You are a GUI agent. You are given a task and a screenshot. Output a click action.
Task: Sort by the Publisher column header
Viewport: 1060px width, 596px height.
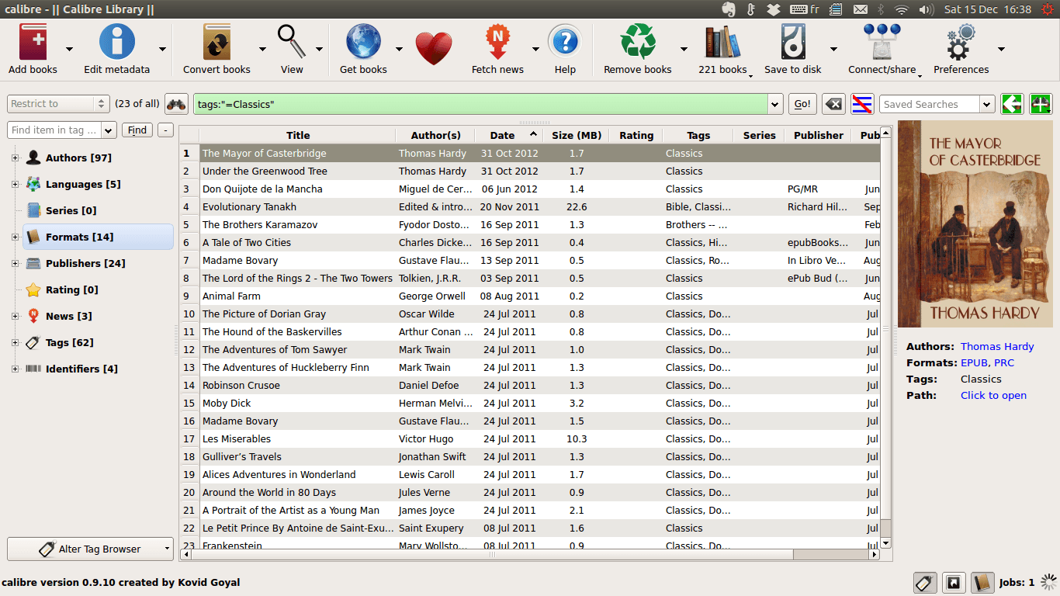(818, 135)
